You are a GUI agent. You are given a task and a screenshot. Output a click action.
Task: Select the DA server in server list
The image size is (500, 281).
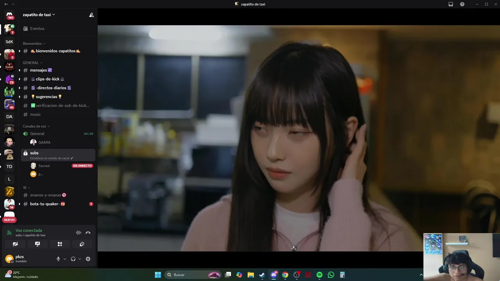tap(9, 117)
